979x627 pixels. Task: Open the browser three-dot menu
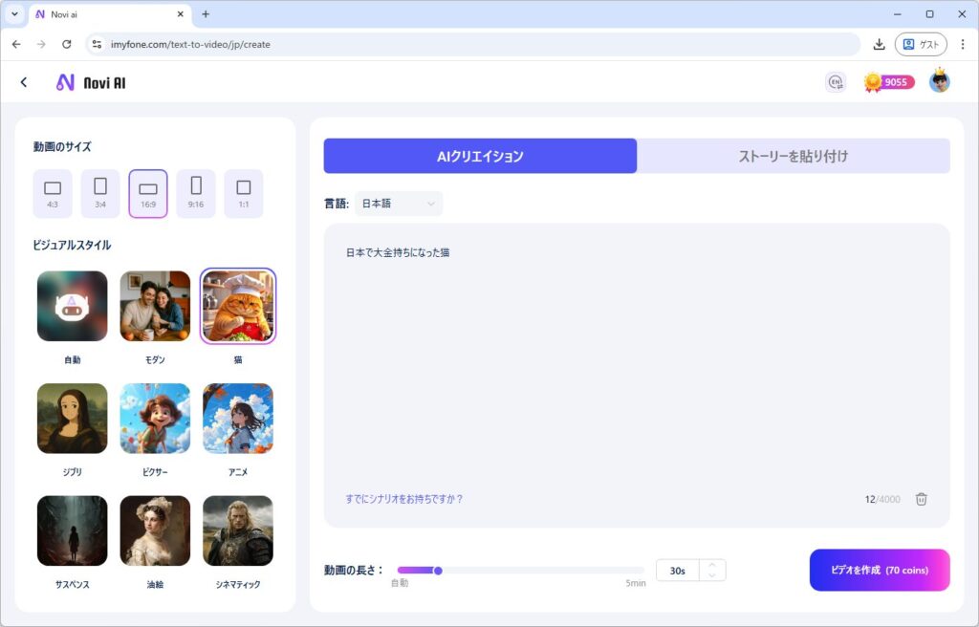click(x=962, y=44)
